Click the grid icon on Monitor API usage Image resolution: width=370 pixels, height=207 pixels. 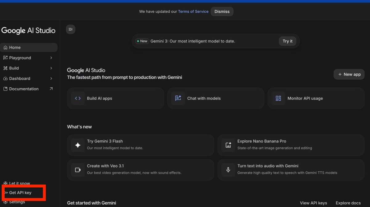[x=278, y=98]
